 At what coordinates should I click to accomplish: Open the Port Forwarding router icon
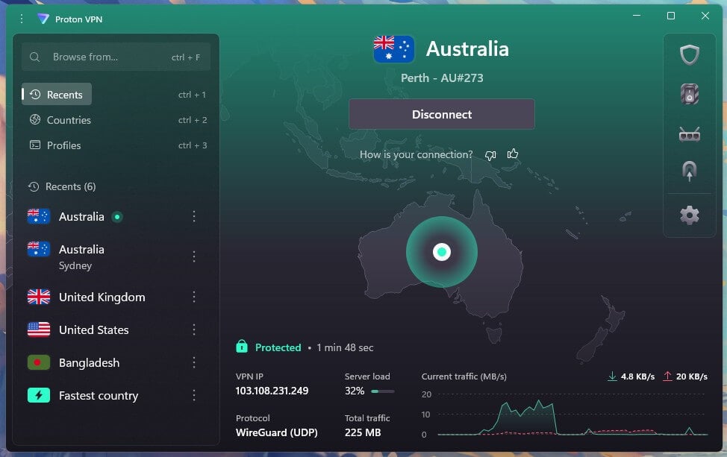coord(690,135)
